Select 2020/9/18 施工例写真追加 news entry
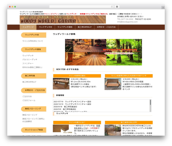The height and width of the screenshot is (146, 172). pyautogui.click(x=65, y=107)
